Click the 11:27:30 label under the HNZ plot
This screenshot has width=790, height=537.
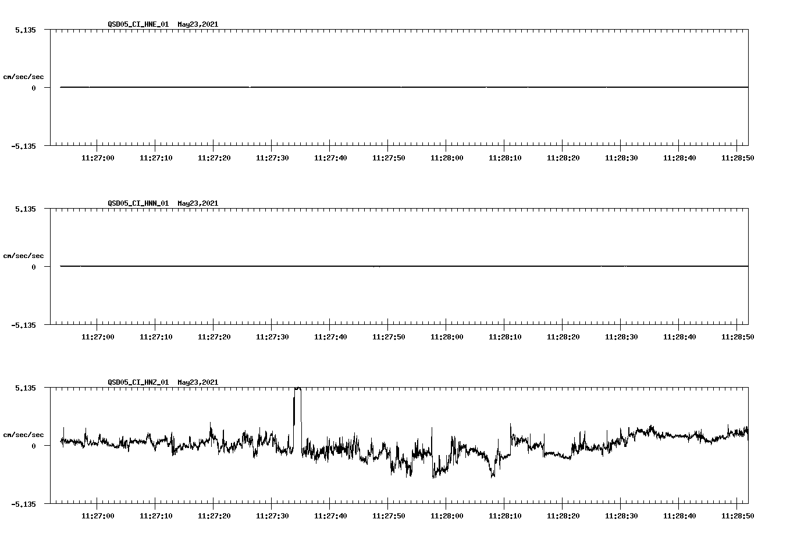click(272, 515)
